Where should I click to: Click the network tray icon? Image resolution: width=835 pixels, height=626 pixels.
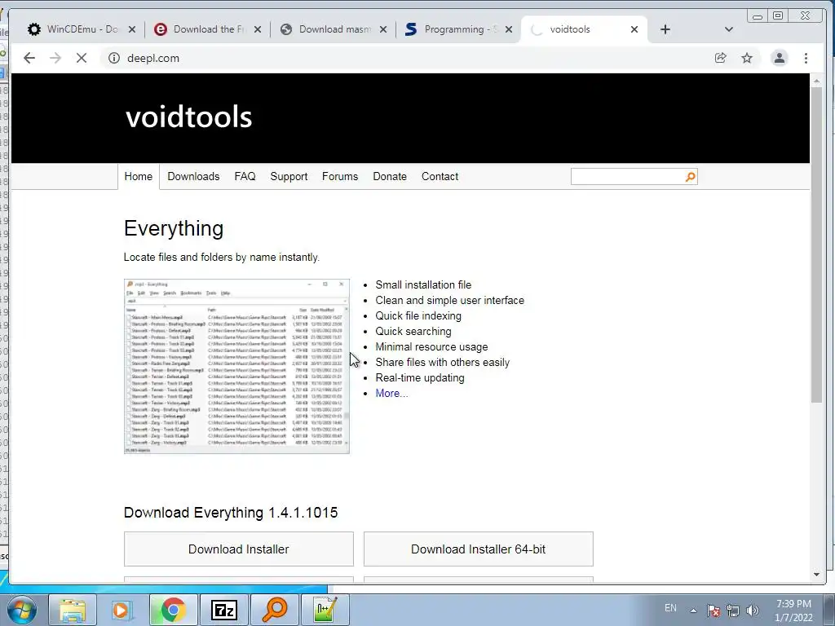[x=733, y=611]
